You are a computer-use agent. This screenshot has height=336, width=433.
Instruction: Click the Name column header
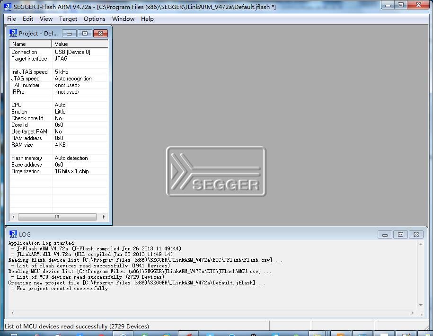[31, 44]
